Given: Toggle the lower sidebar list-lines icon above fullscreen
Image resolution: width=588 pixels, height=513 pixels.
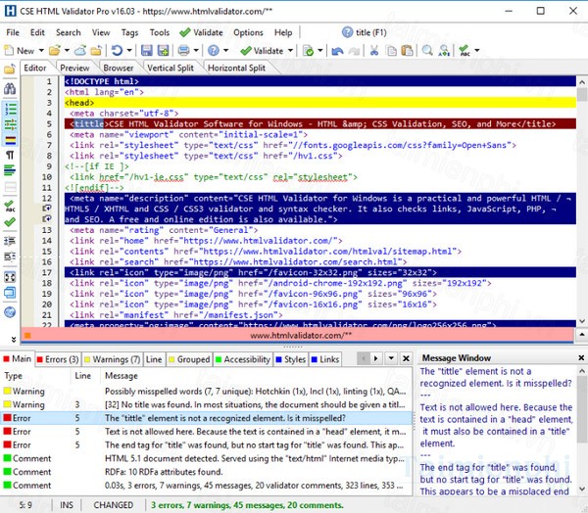Looking at the screenshot, I should [10, 256].
